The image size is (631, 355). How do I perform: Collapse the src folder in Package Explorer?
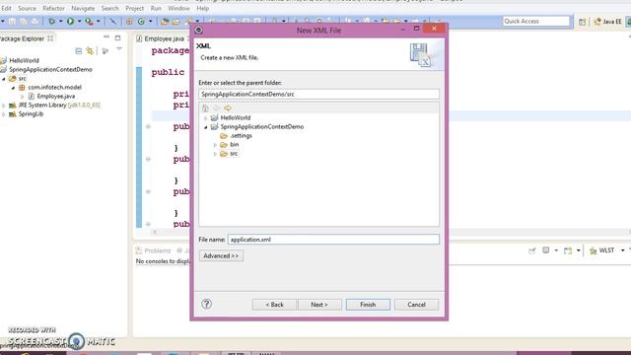click(x=4, y=79)
